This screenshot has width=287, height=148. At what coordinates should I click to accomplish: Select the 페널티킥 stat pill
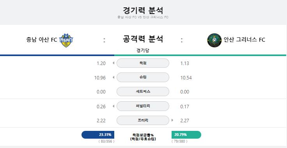143,106
